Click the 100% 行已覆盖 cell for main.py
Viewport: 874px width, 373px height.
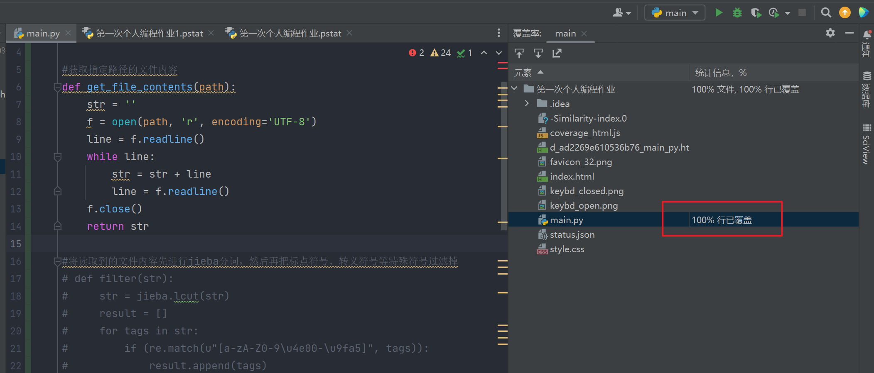(722, 220)
